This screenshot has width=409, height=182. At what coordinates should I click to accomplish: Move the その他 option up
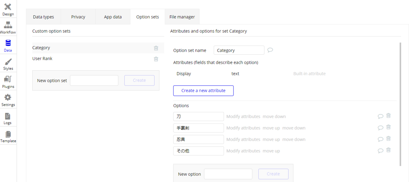[271, 151]
